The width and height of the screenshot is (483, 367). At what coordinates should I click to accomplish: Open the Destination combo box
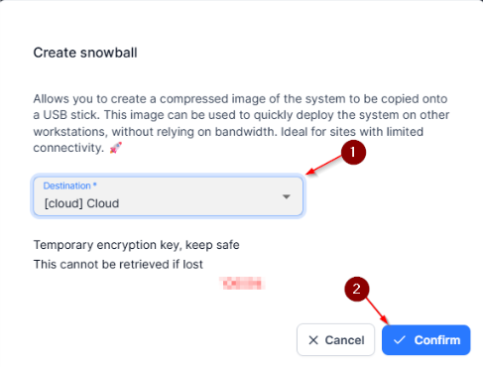pyautogui.click(x=168, y=196)
